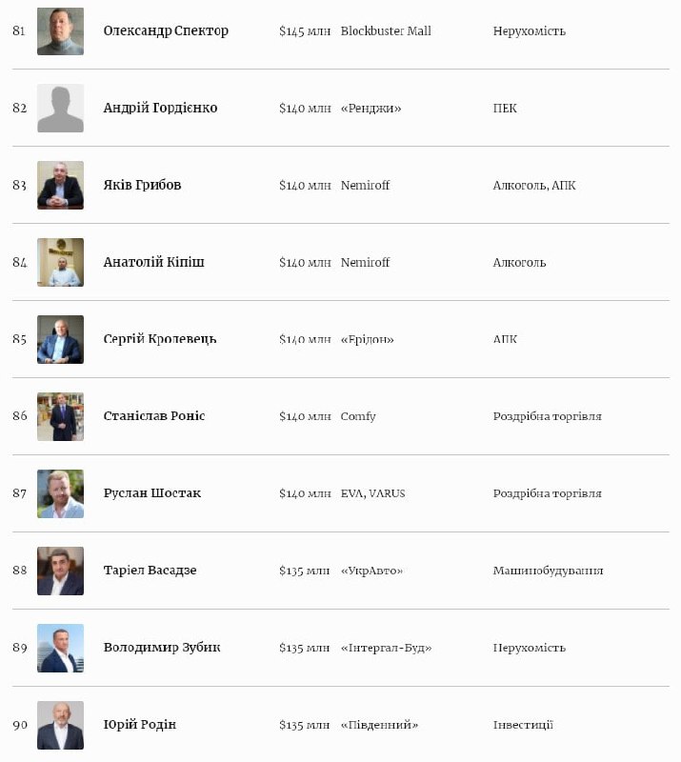This screenshot has width=681, height=762.
Task: Click Таріел Васадзе's photo
Action: tap(60, 571)
